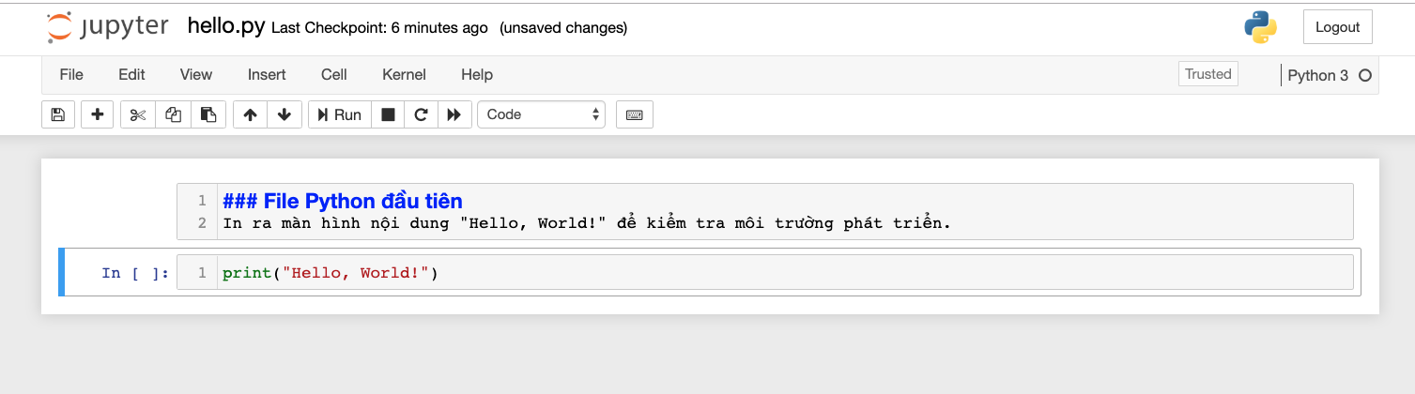
Task: Move selected cell down arrow
Action: click(285, 114)
